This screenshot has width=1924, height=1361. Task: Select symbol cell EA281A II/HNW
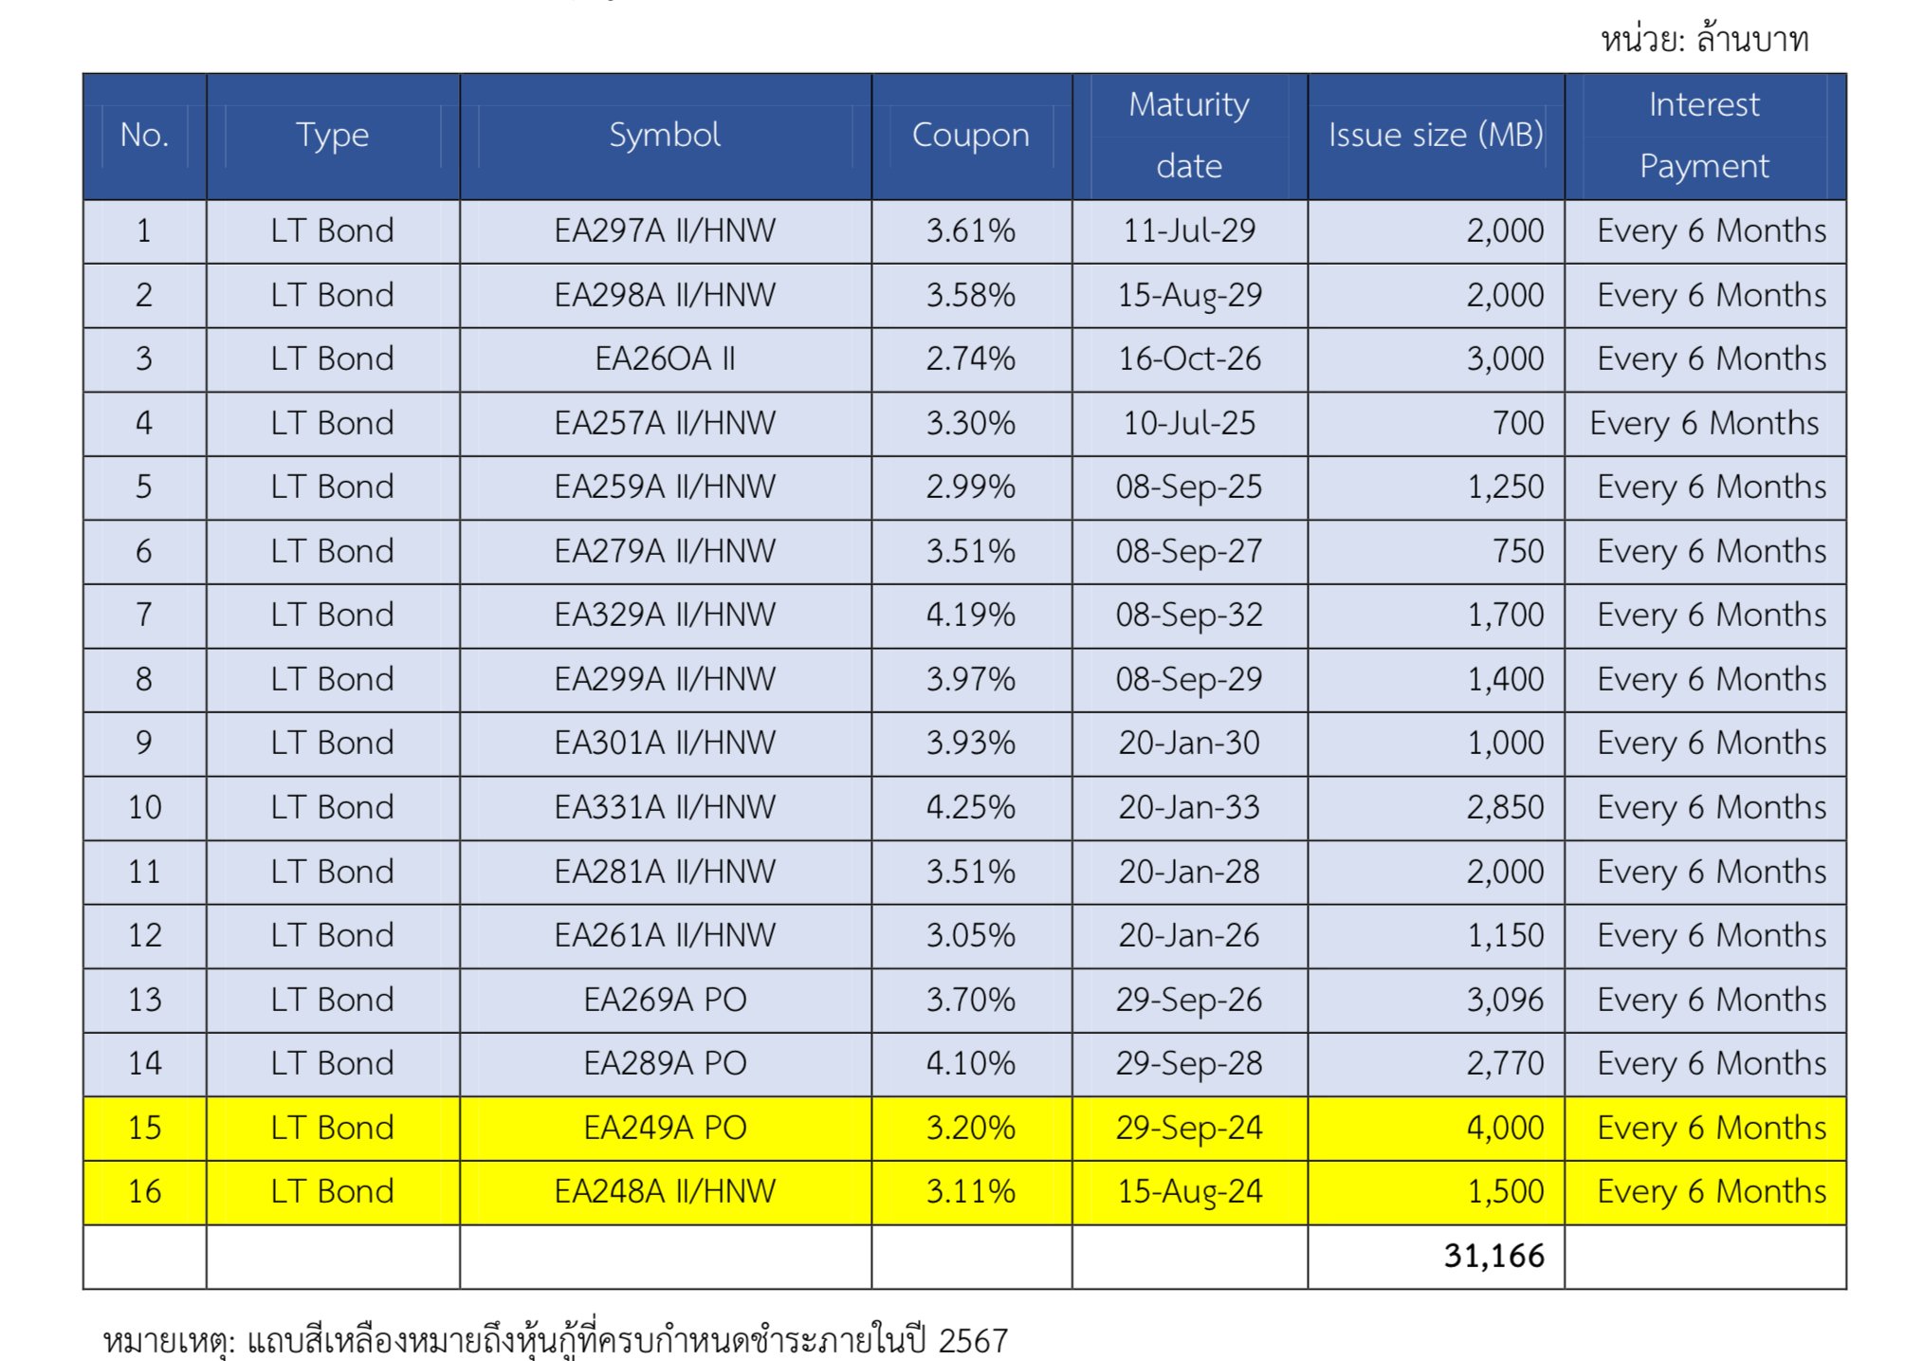[x=665, y=873]
